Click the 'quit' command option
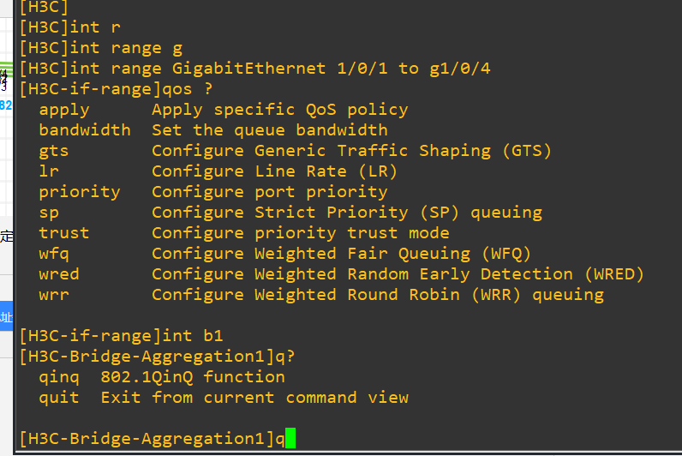 58,398
